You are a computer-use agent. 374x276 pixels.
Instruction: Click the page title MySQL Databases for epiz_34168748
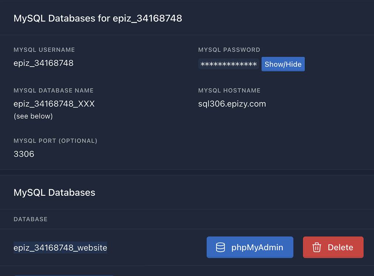click(97, 18)
